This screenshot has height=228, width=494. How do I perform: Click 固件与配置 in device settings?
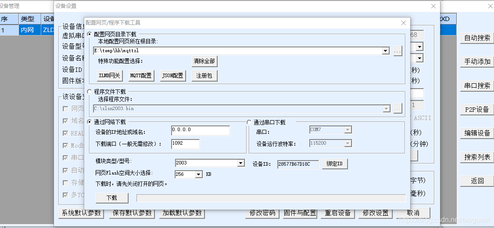point(300,213)
